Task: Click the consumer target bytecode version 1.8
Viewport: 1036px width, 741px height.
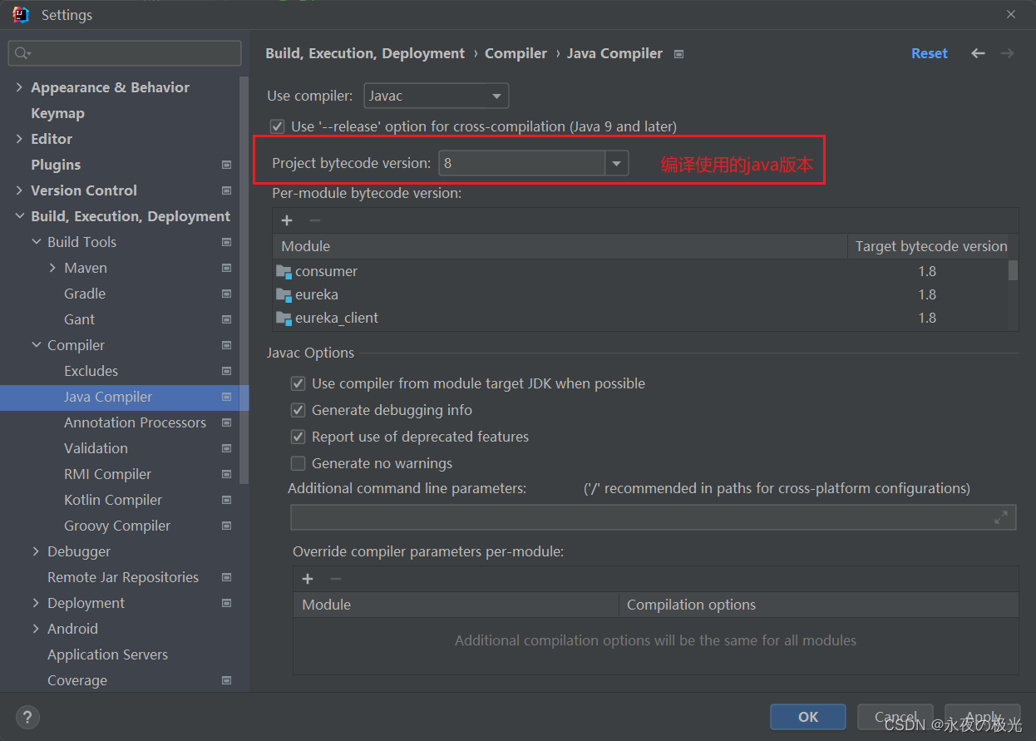Action: coord(927,271)
